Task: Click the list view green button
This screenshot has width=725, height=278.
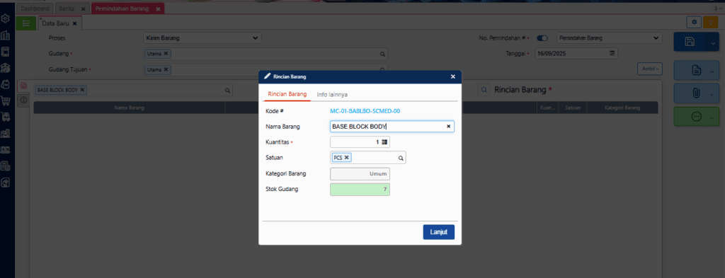Action: (x=26, y=23)
